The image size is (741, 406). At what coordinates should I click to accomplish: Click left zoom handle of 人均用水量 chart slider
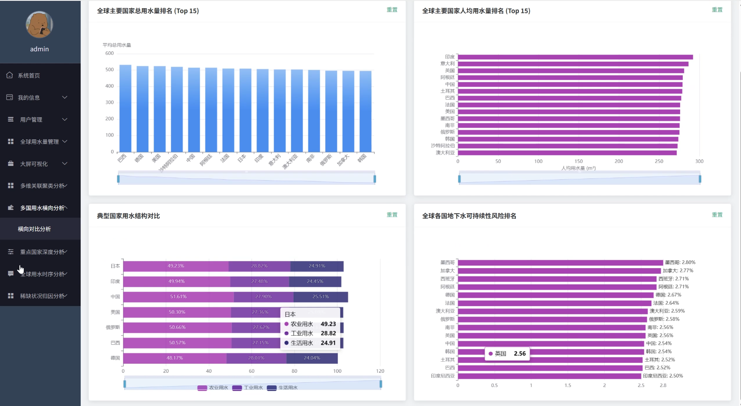click(x=459, y=178)
